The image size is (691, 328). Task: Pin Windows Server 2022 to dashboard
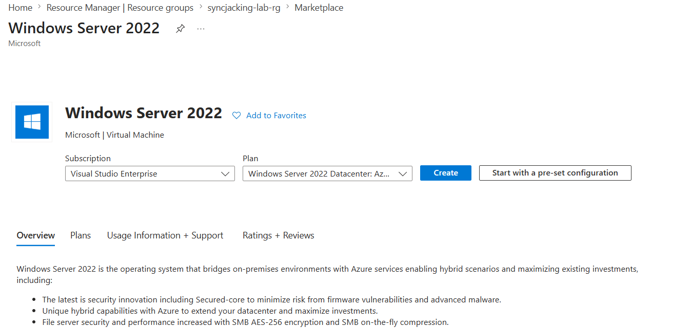coord(180,29)
